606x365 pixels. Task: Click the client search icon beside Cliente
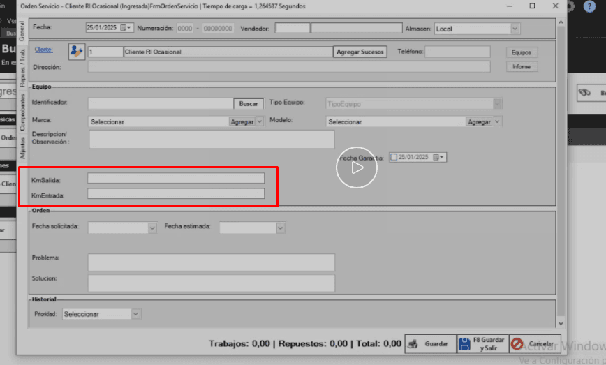click(76, 52)
